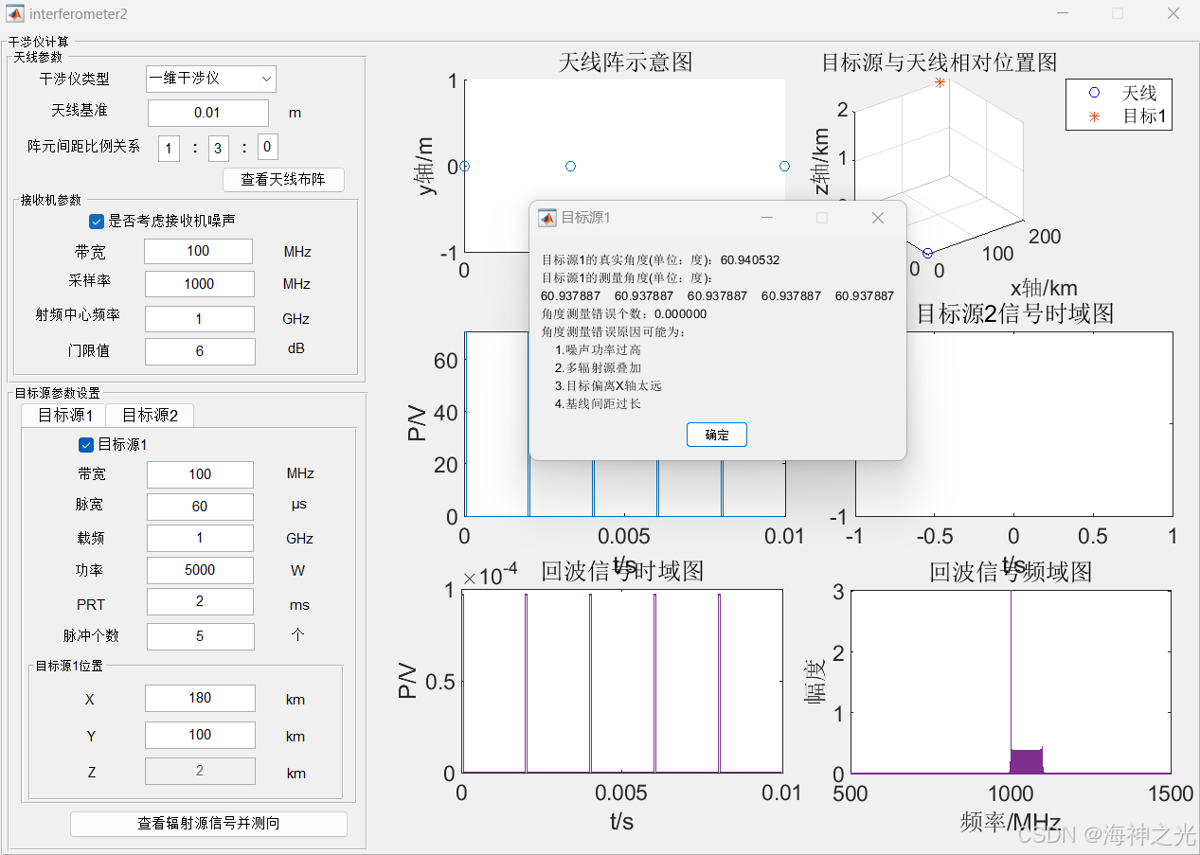Screen dimensions: 1200x855
Task: Click the X position field showing 180 km
Action: tap(200, 698)
